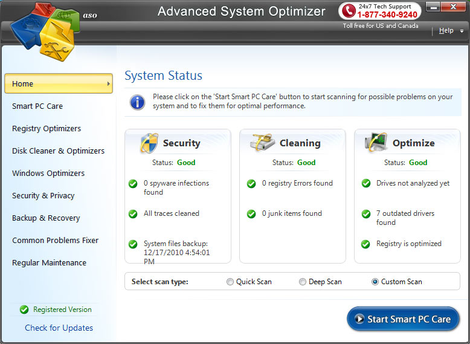Click green check beside All traces cleaned
Screen dimensions: 470x344
[x=133, y=214]
